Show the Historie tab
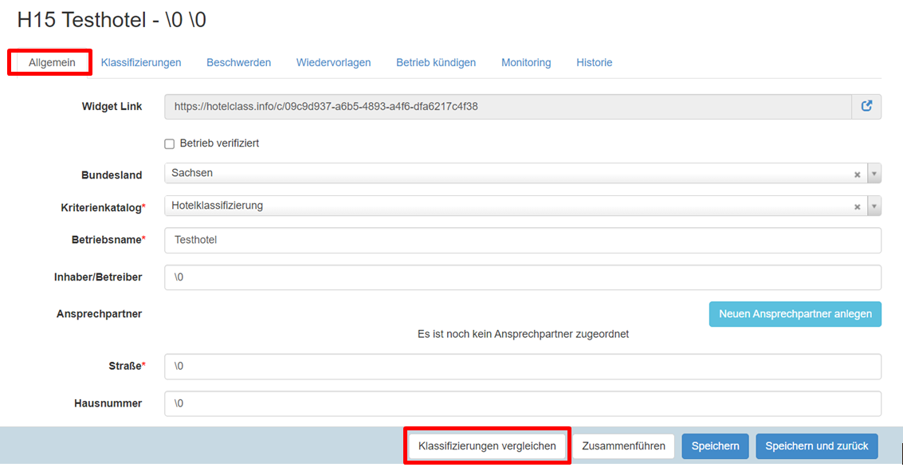The image size is (903, 471). point(594,62)
